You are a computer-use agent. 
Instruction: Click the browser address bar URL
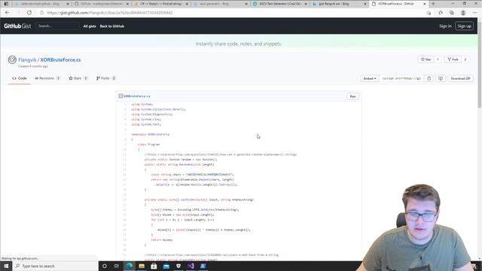pos(110,13)
